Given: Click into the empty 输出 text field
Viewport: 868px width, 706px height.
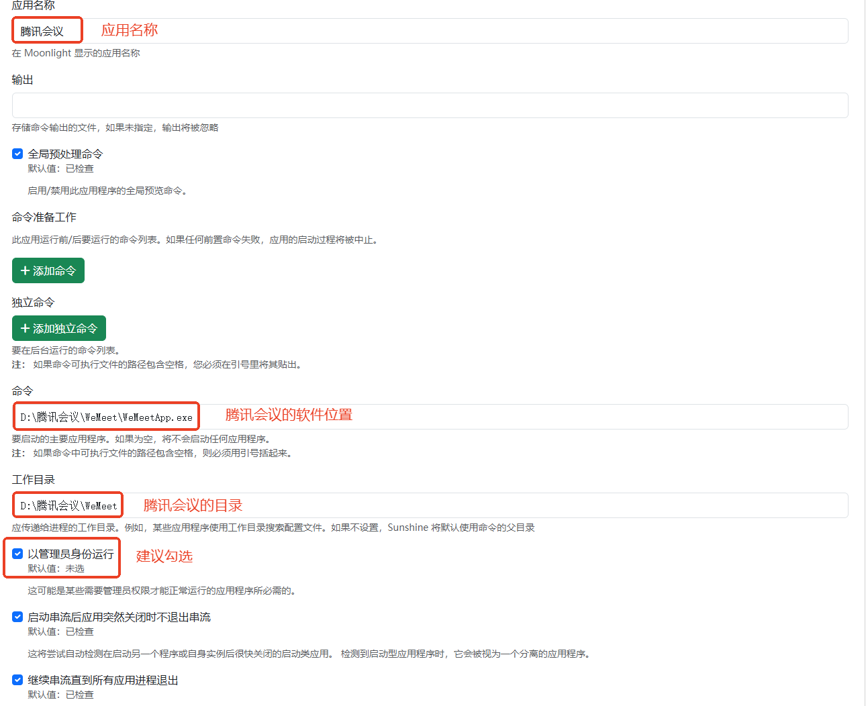Looking at the screenshot, I should [430, 105].
